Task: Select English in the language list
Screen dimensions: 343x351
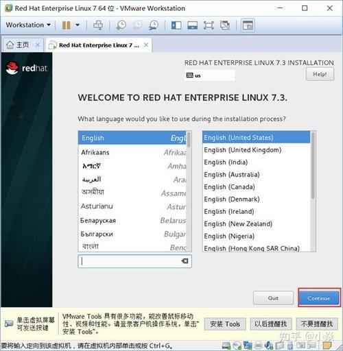Action: click(132, 138)
